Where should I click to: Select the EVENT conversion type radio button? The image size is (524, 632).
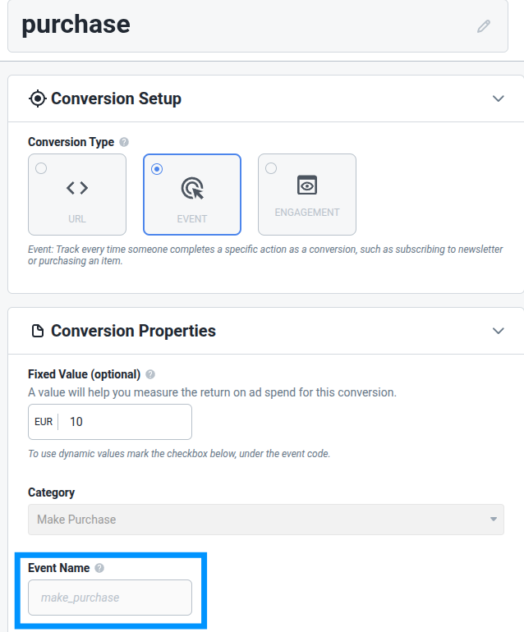(x=157, y=168)
